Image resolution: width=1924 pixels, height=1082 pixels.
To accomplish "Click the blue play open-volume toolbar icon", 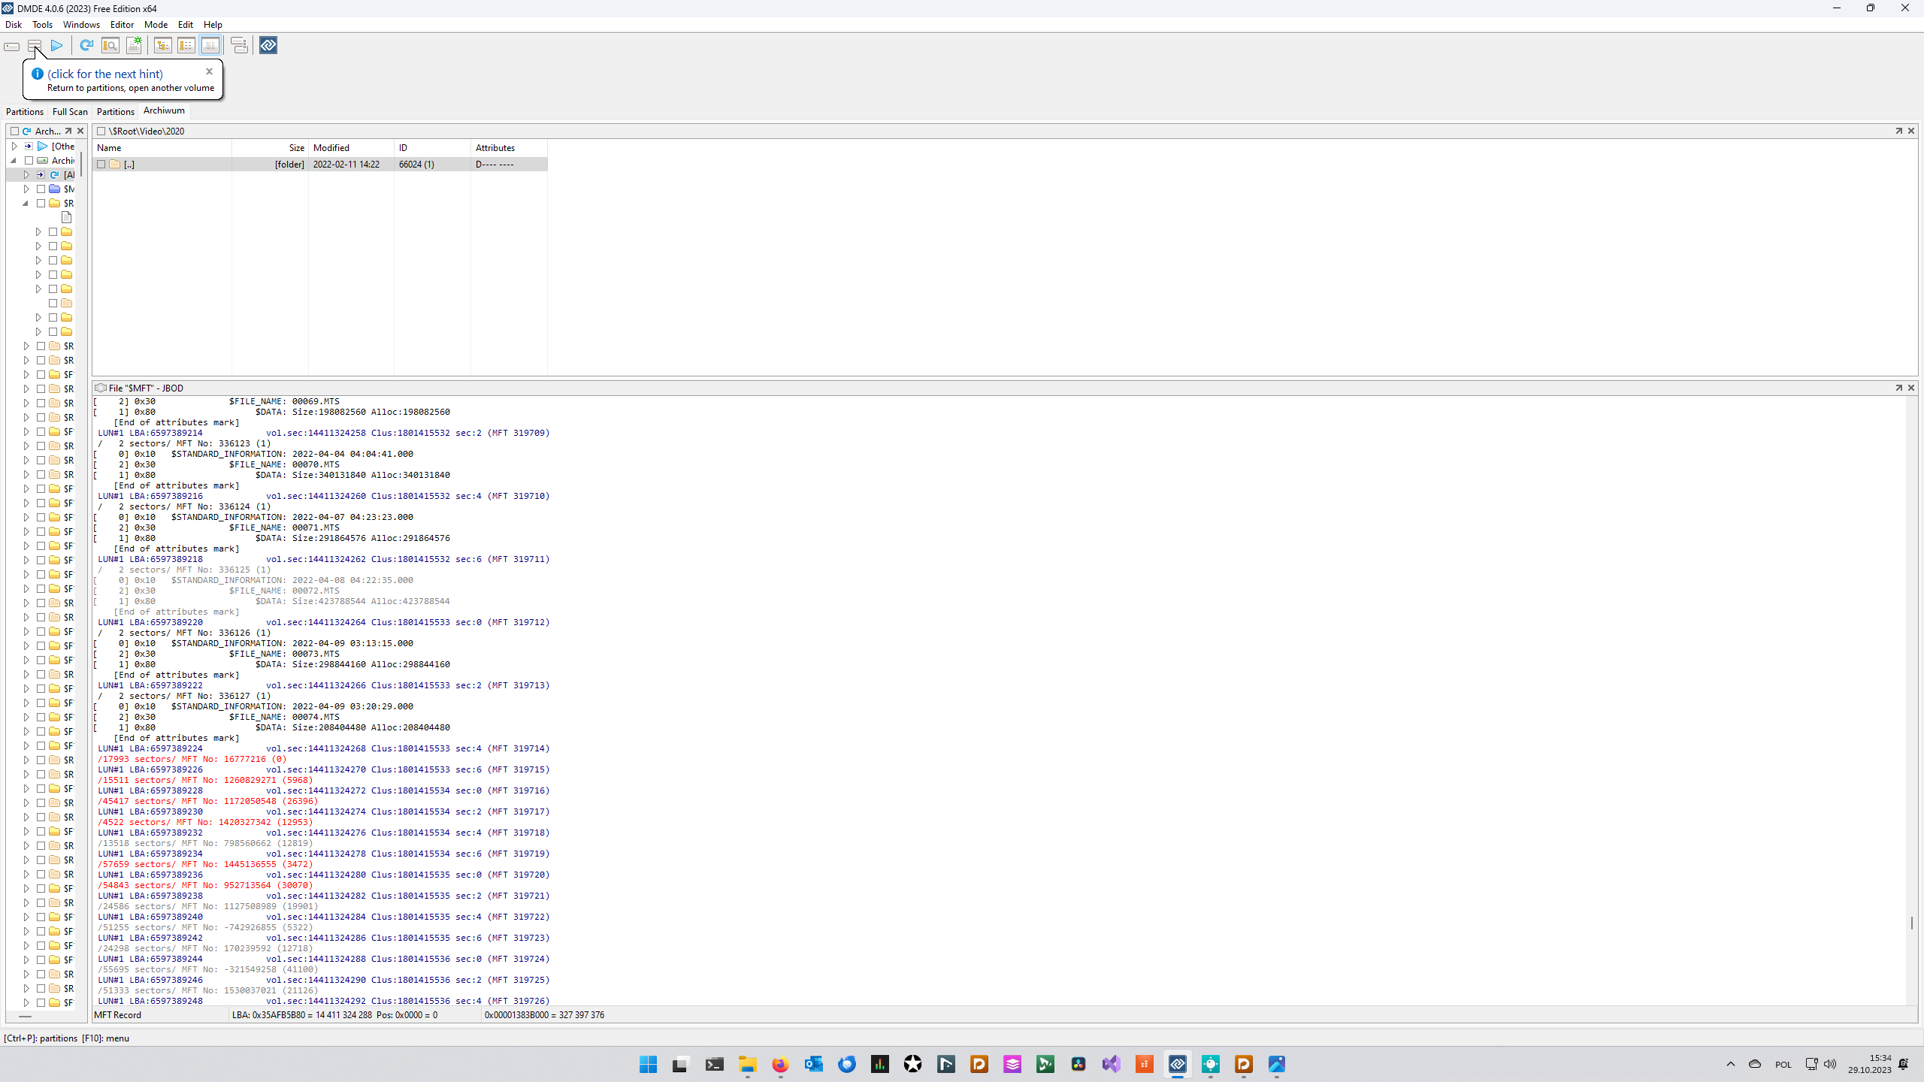I will tap(57, 46).
